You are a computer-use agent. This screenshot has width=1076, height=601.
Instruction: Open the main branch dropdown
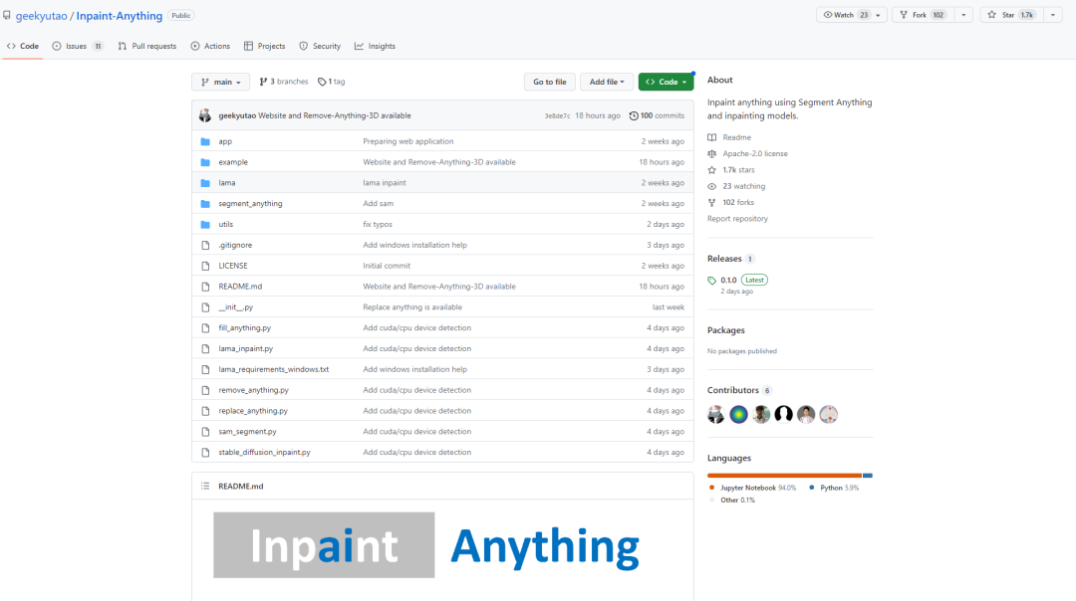(221, 82)
